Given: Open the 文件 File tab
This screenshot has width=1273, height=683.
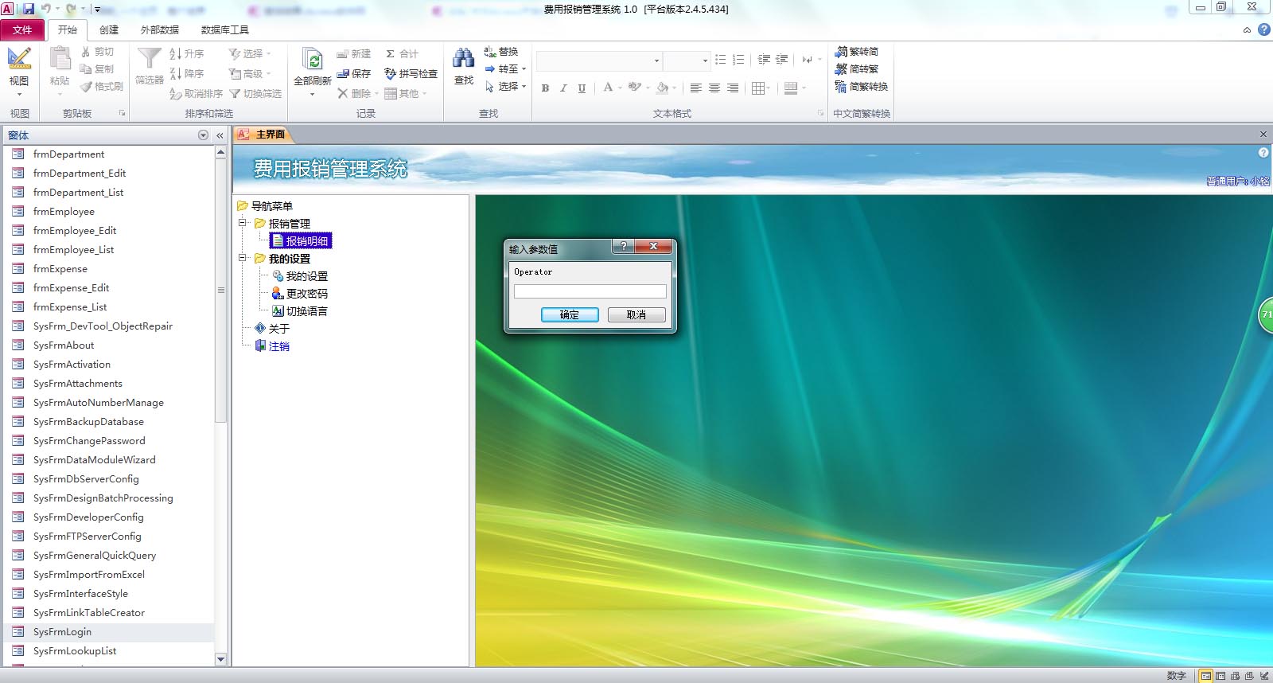Looking at the screenshot, I should [22, 29].
